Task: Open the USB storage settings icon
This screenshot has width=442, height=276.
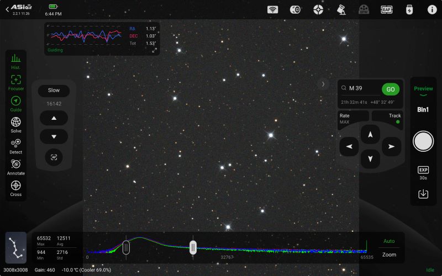Action: point(409,9)
